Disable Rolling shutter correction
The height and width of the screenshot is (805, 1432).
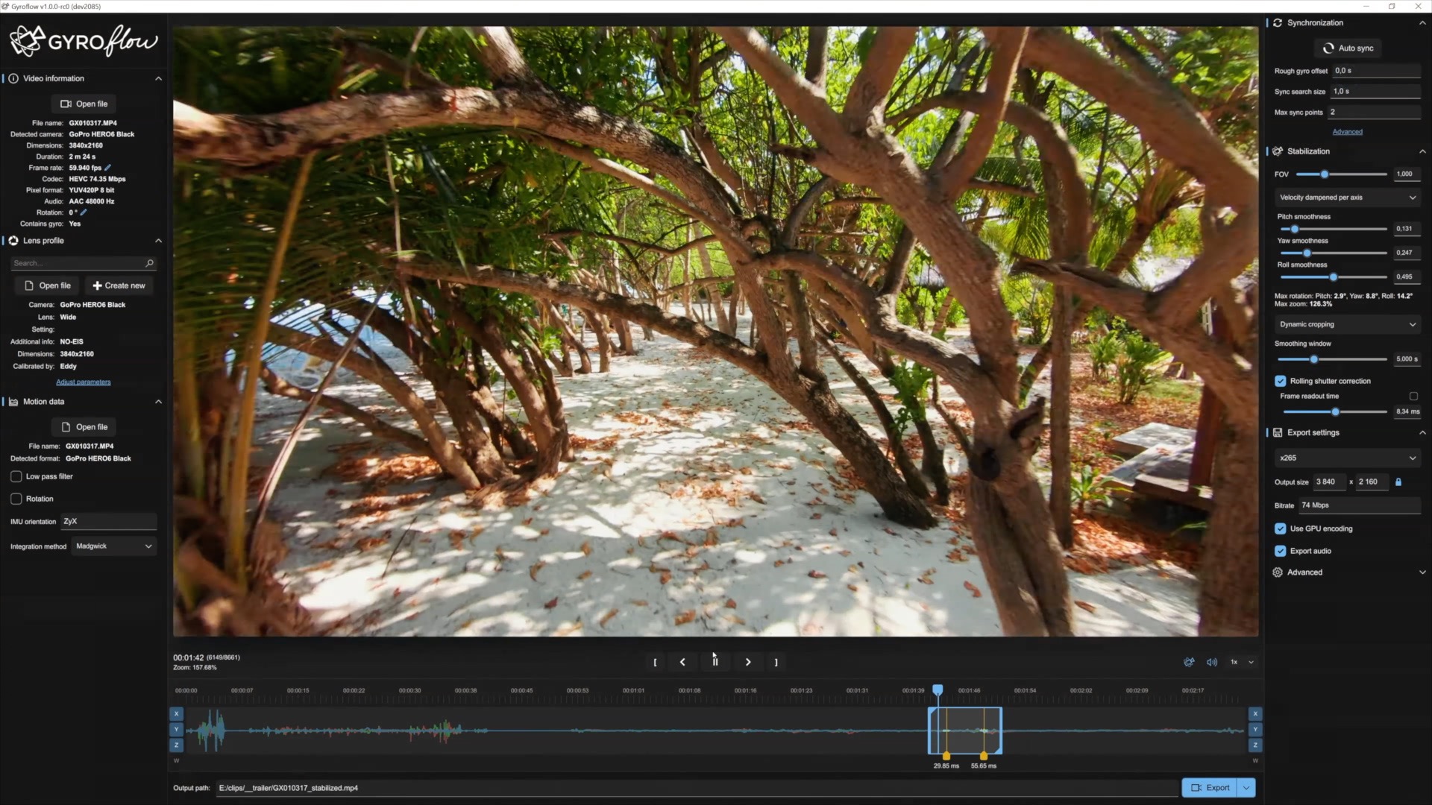point(1281,381)
